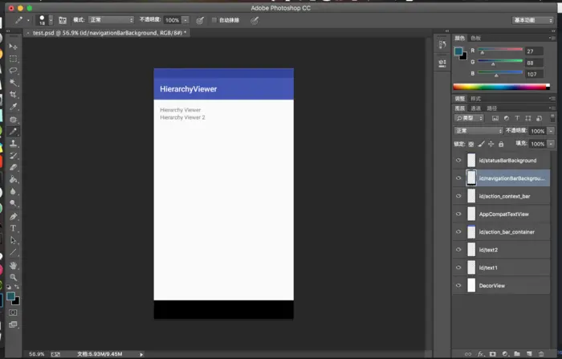Lock all with padlock icon

[x=501, y=145]
